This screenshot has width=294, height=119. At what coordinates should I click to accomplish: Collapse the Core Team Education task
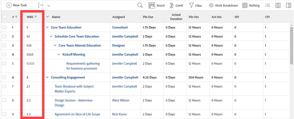(x=47, y=27)
